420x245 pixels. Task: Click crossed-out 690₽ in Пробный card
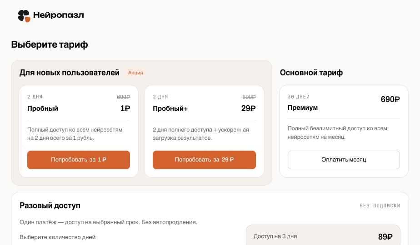(123, 97)
